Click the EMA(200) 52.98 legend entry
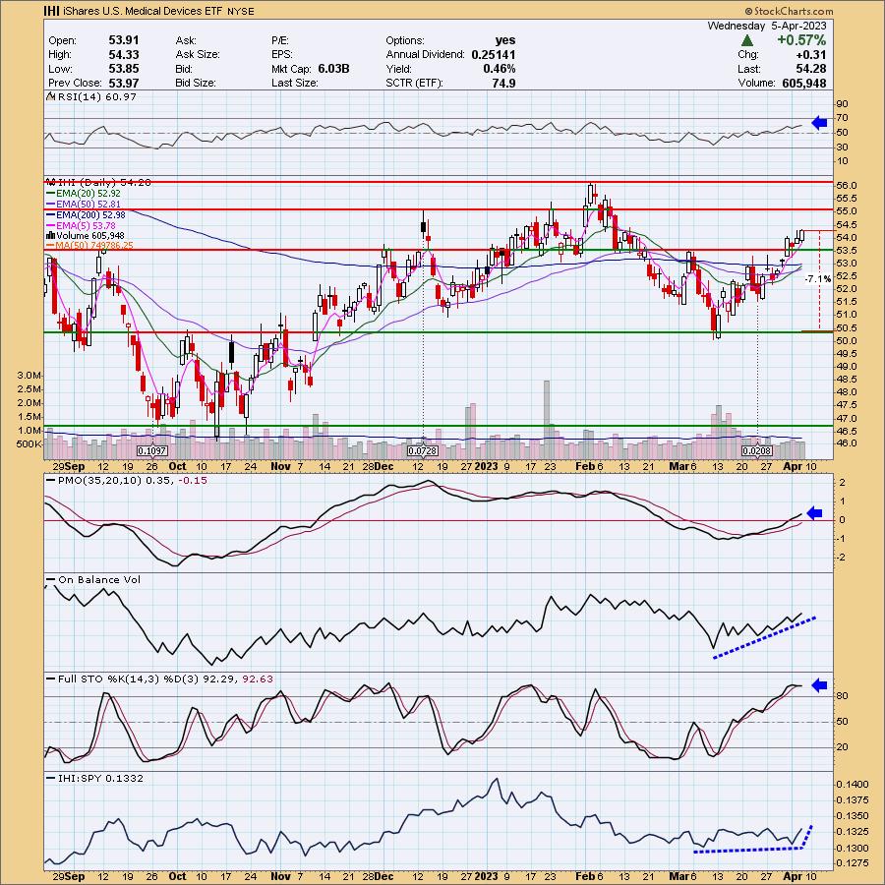 click(x=86, y=214)
